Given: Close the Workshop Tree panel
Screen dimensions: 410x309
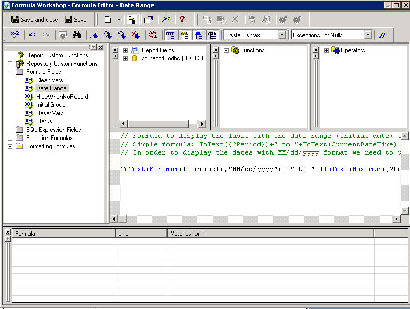Looking at the screenshot, I should pyautogui.click(x=100, y=48).
